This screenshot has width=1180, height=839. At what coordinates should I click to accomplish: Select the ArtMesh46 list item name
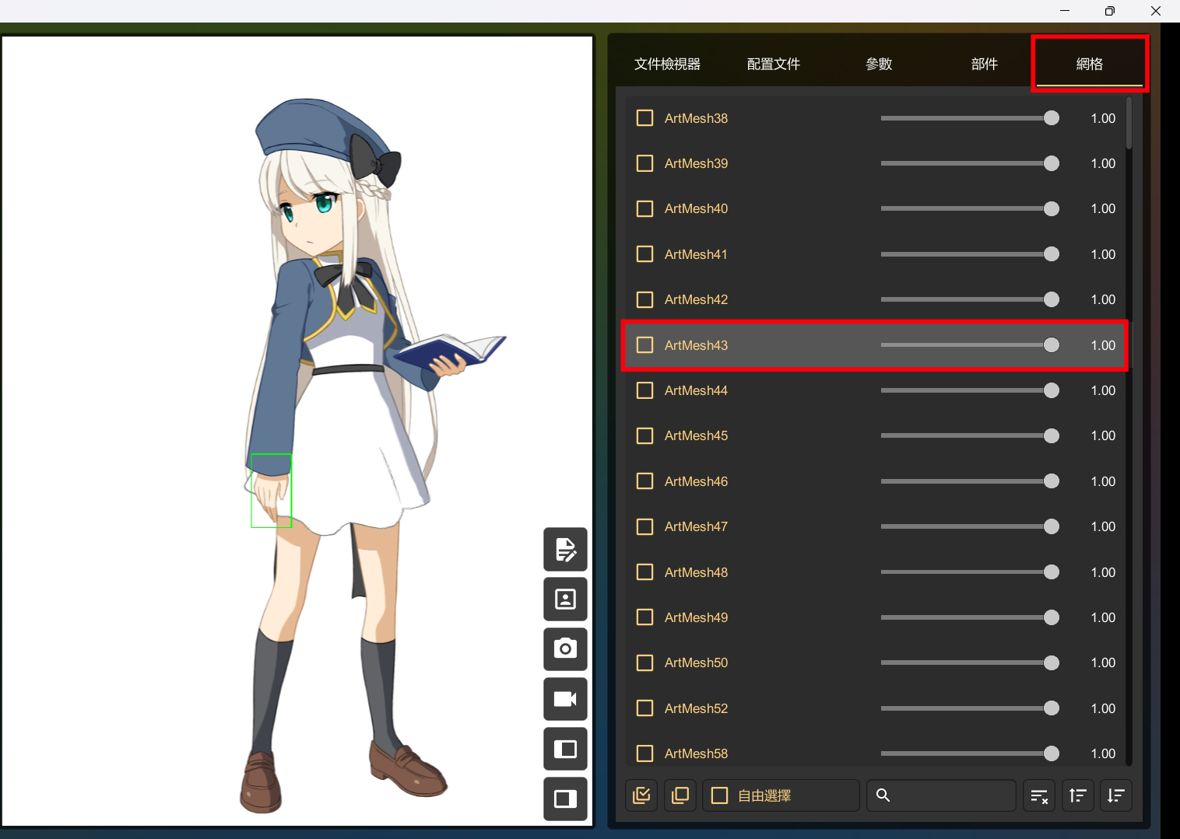696,481
